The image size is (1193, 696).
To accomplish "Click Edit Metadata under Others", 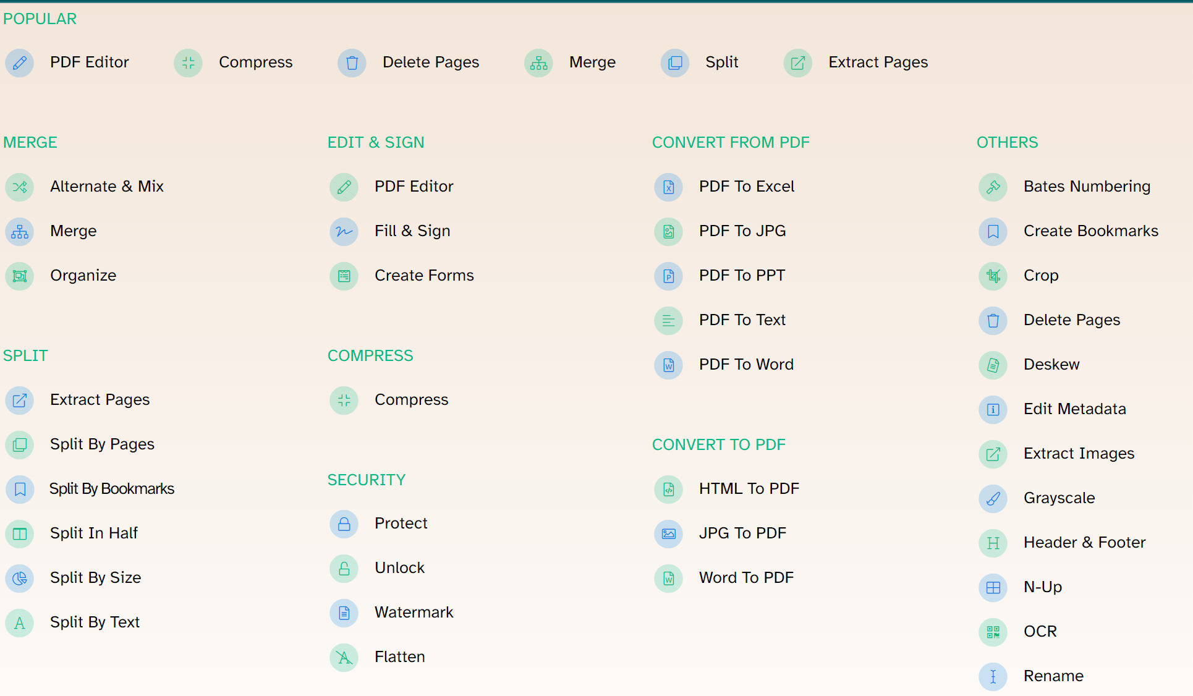I will (1074, 409).
